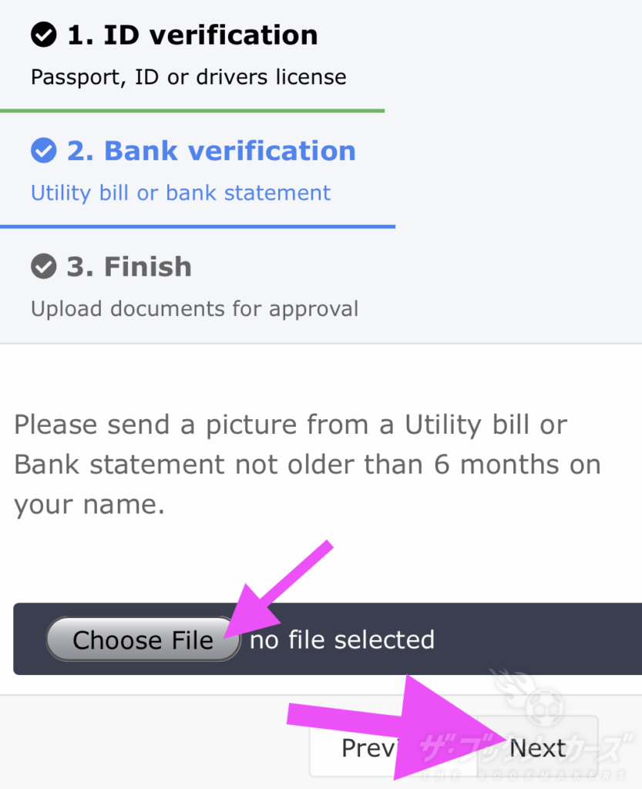Click "Upload documents for approval" subtitle

click(194, 309)
